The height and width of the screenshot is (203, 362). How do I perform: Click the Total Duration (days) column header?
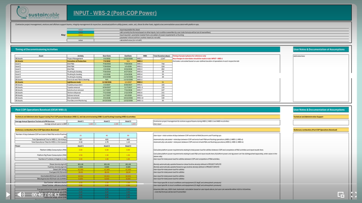[163, 56]
